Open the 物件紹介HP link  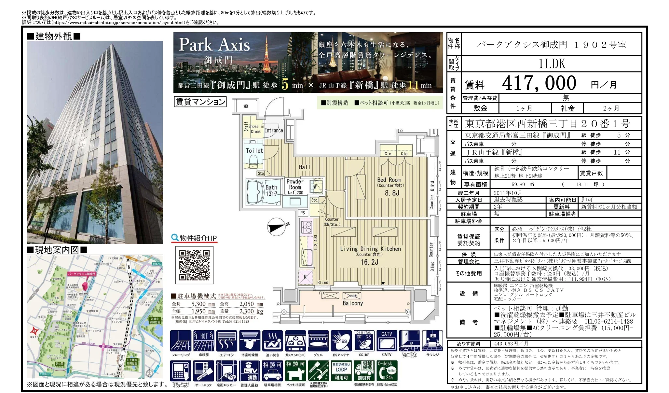click(x=198, y=238)
